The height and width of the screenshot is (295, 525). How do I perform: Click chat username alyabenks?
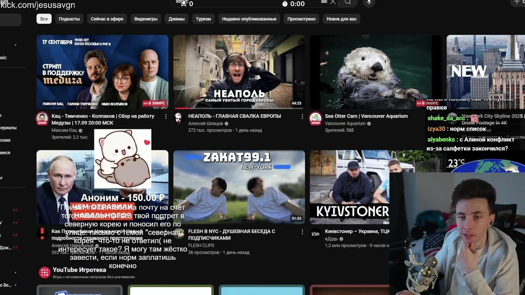tap(441, 139)
